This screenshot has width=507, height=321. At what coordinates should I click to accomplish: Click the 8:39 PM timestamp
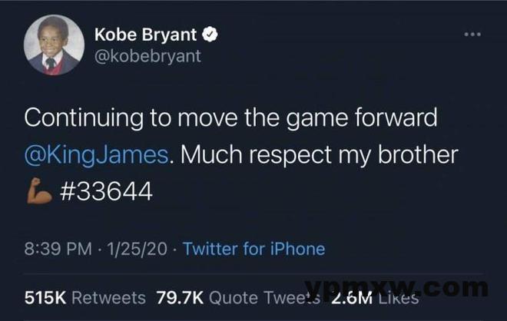[58, 249]
